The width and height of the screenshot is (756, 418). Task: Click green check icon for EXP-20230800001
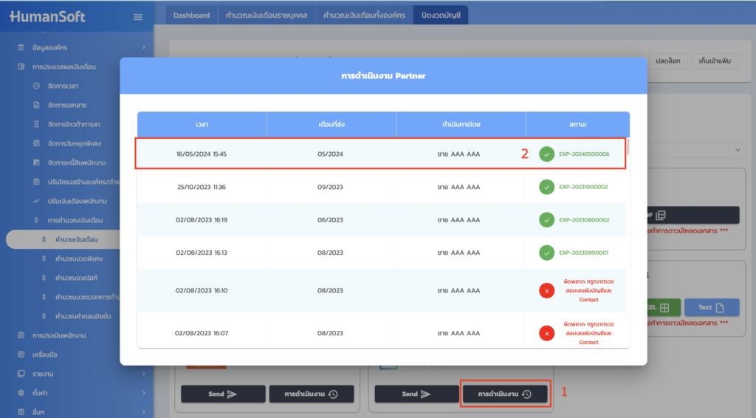[x=546, y=253]
